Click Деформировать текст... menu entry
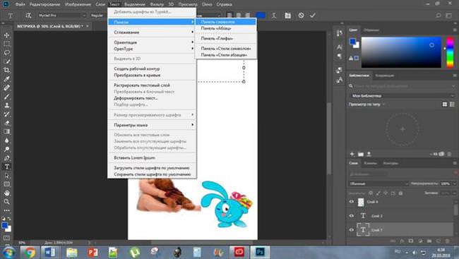This screenshot has height=259, width=459. tap(153, 98)
